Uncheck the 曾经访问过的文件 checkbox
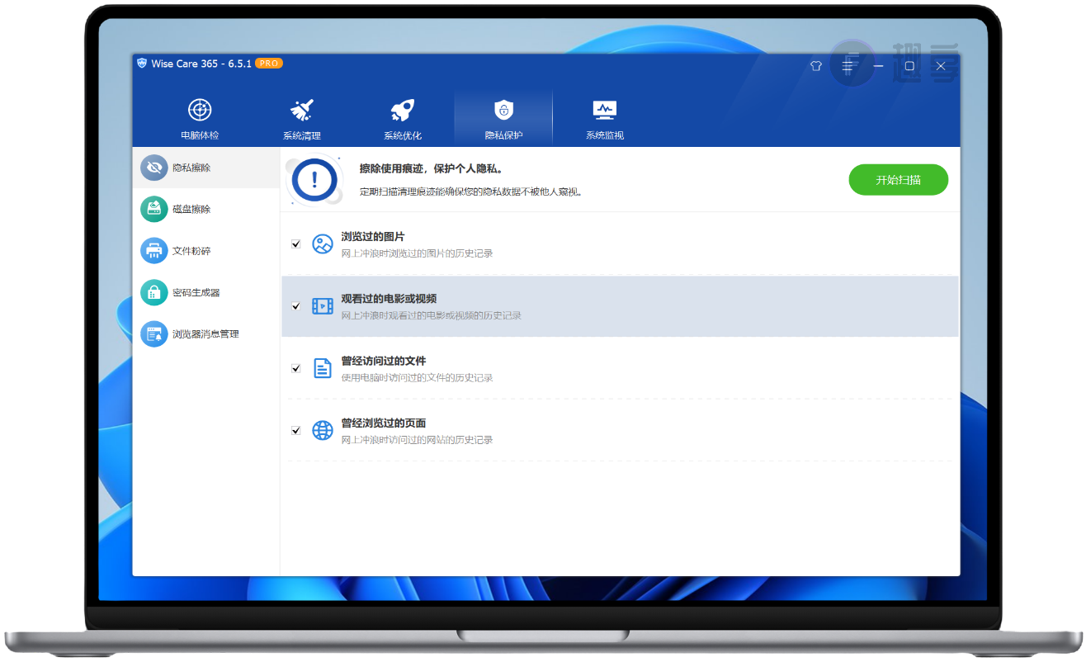This screenshot has height=662, width=1086. 295,368
